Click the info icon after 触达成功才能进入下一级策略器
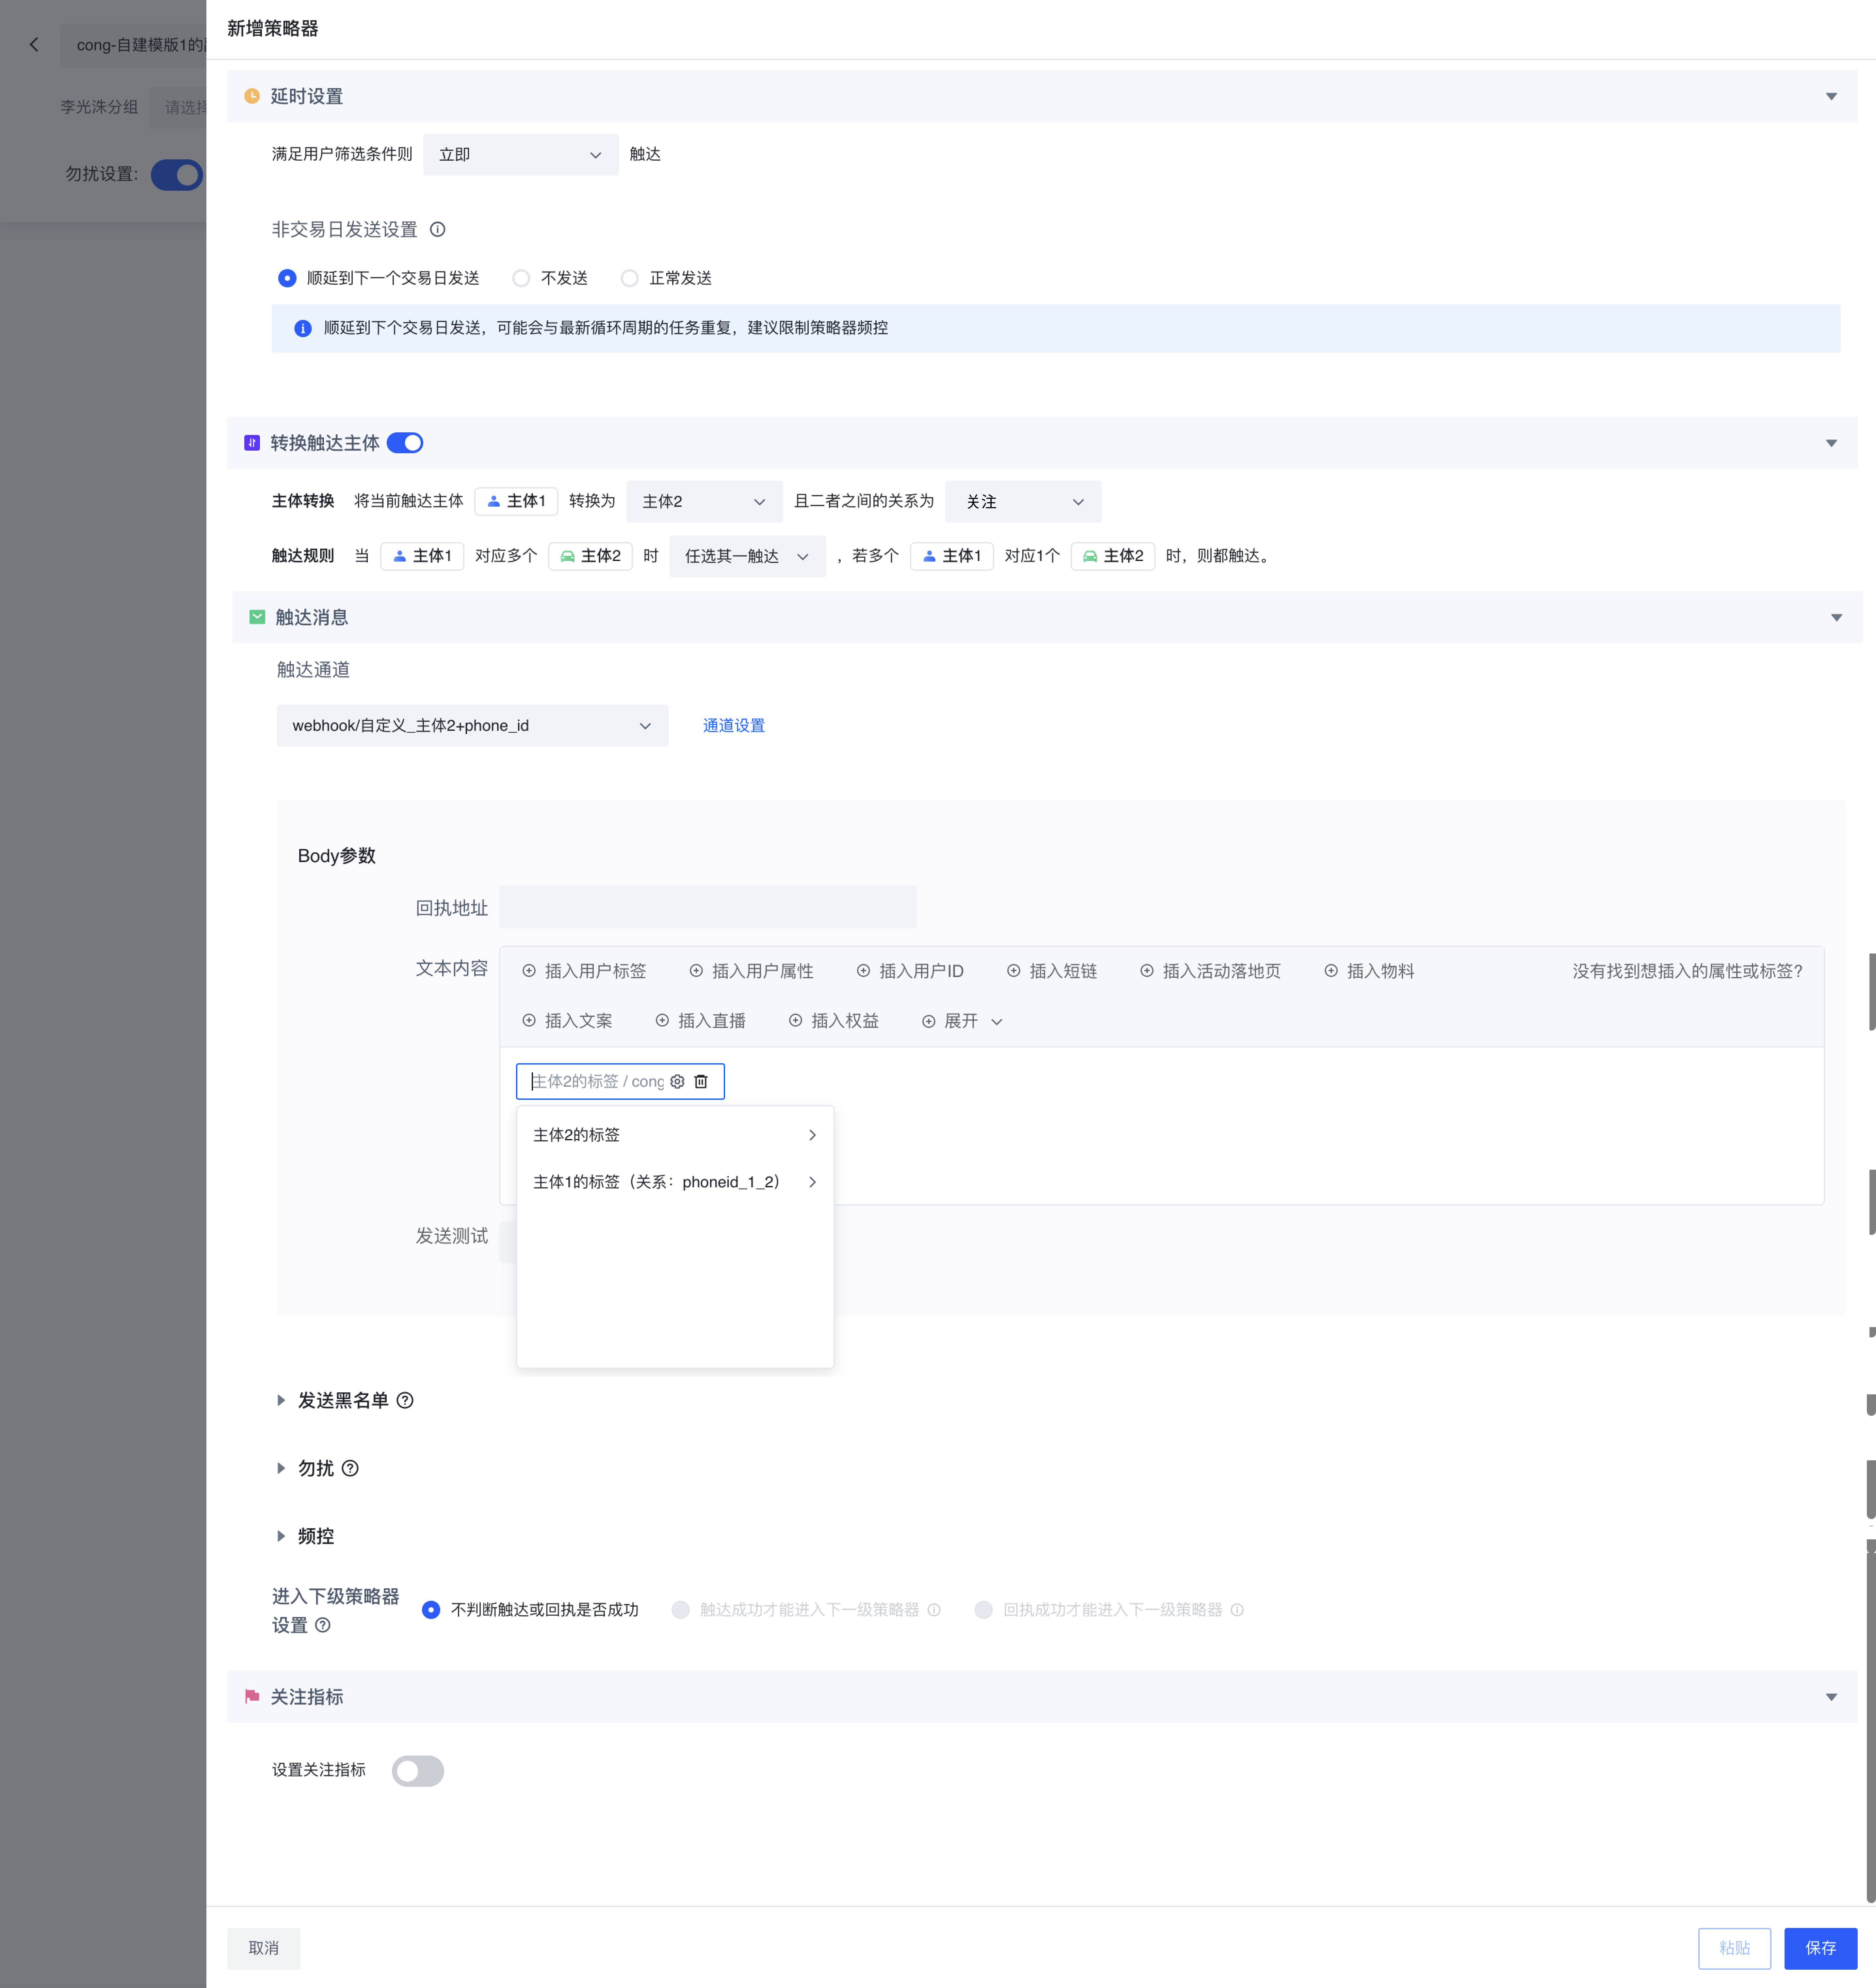The width and height of the screenshot is (1876, 1988). click(x=934, y=1610)
